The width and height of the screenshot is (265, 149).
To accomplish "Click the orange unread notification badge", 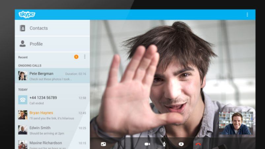I will [76, 57].
